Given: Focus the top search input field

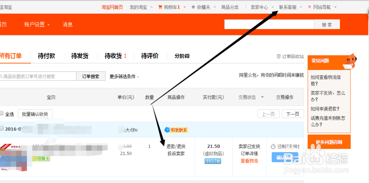Looking at the screenshot, I should (x=269, y=24).
